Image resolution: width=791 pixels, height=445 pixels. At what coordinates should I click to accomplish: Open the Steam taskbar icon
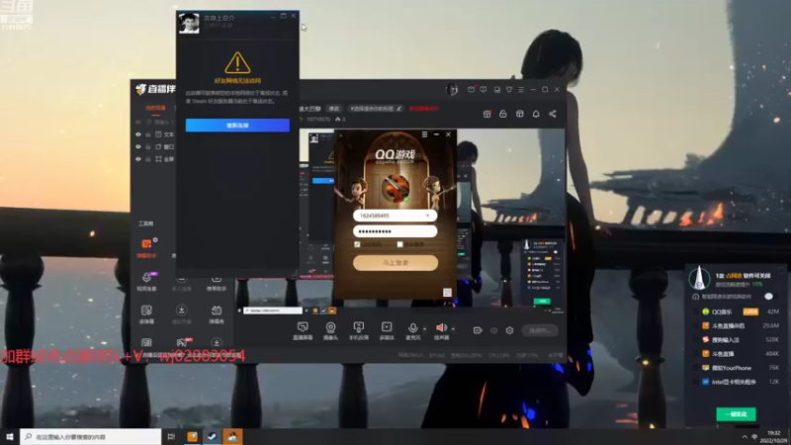[x=213, y=436]
